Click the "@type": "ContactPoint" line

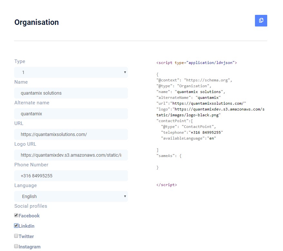189,127
